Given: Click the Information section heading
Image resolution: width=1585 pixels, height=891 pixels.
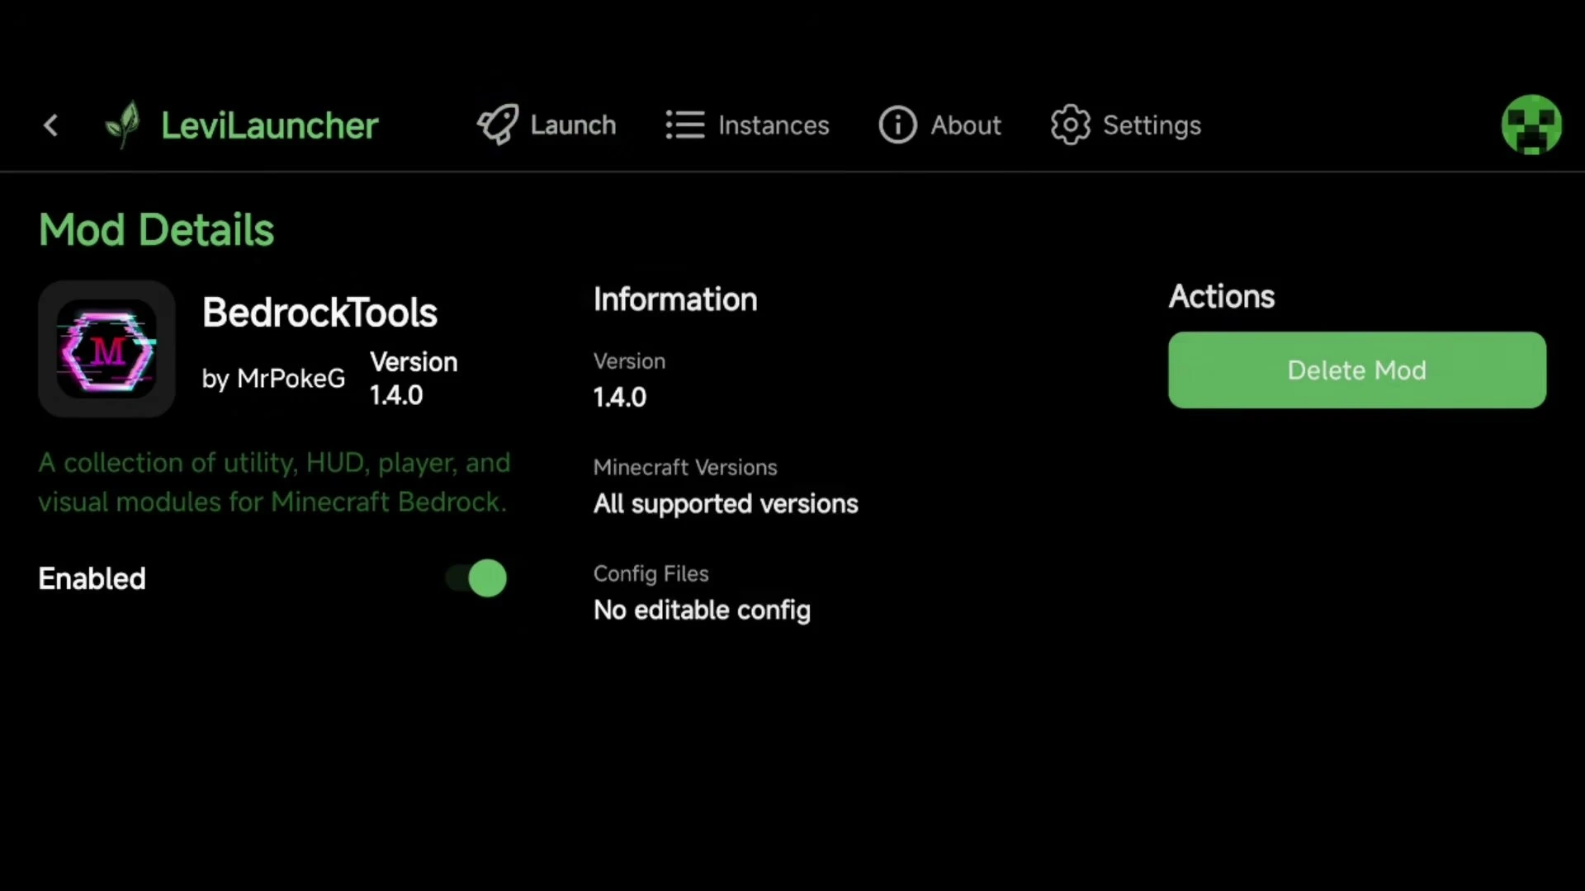Looking at the screenshot, I should coord(675,299).
